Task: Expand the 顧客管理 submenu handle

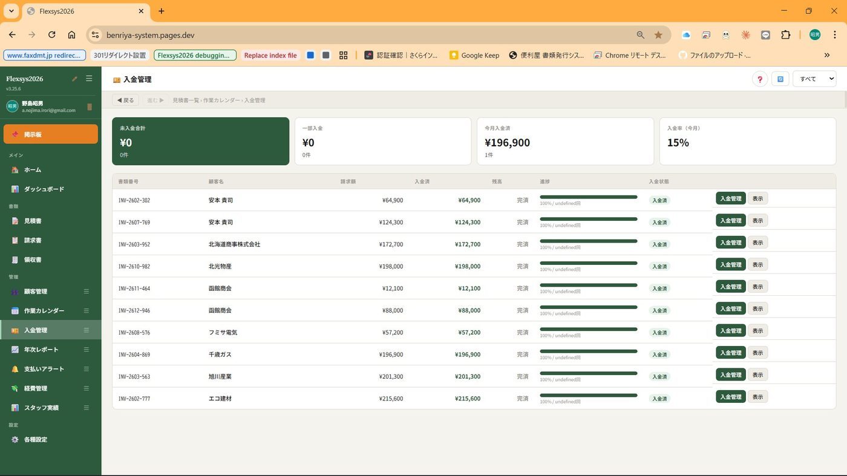Action: point(86,292)
